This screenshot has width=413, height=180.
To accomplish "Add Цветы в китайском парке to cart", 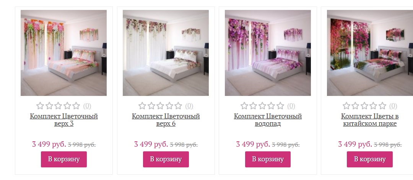I will coord(370,159).
